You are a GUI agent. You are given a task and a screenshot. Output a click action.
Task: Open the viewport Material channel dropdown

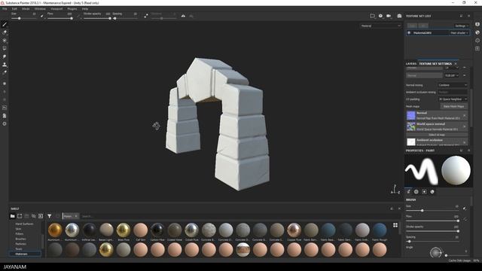[380, 26]
